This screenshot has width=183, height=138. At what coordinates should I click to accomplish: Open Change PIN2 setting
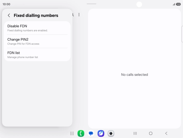37,41
